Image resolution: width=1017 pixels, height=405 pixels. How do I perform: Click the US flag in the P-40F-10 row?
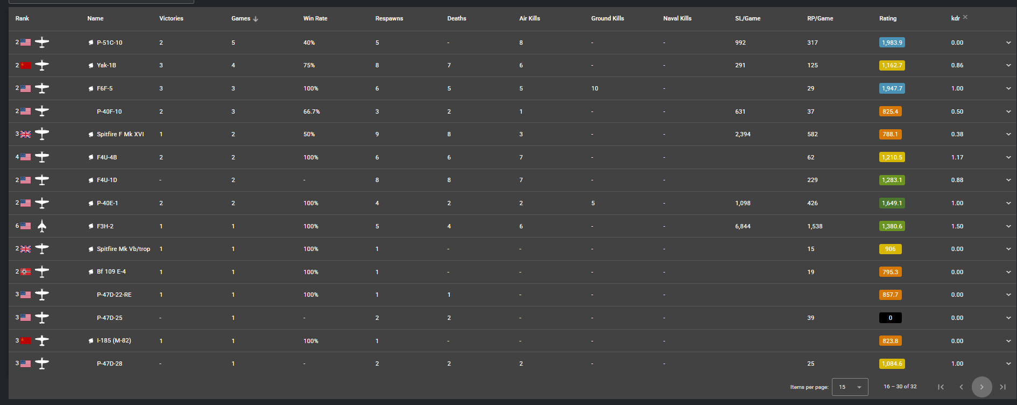coord(26,111)
